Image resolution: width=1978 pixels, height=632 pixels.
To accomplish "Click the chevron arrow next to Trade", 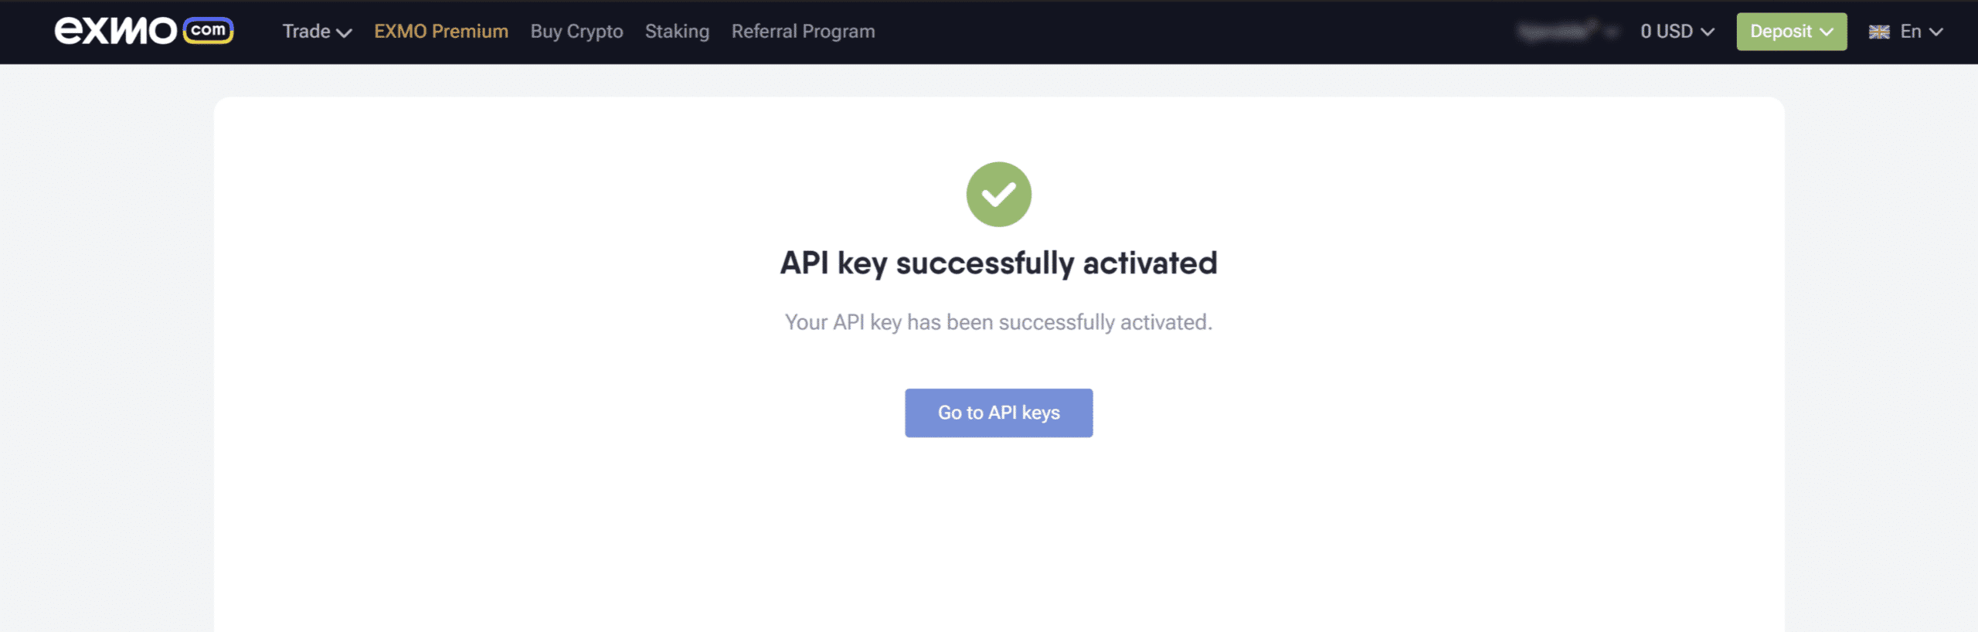I will (x=345, y=32).
